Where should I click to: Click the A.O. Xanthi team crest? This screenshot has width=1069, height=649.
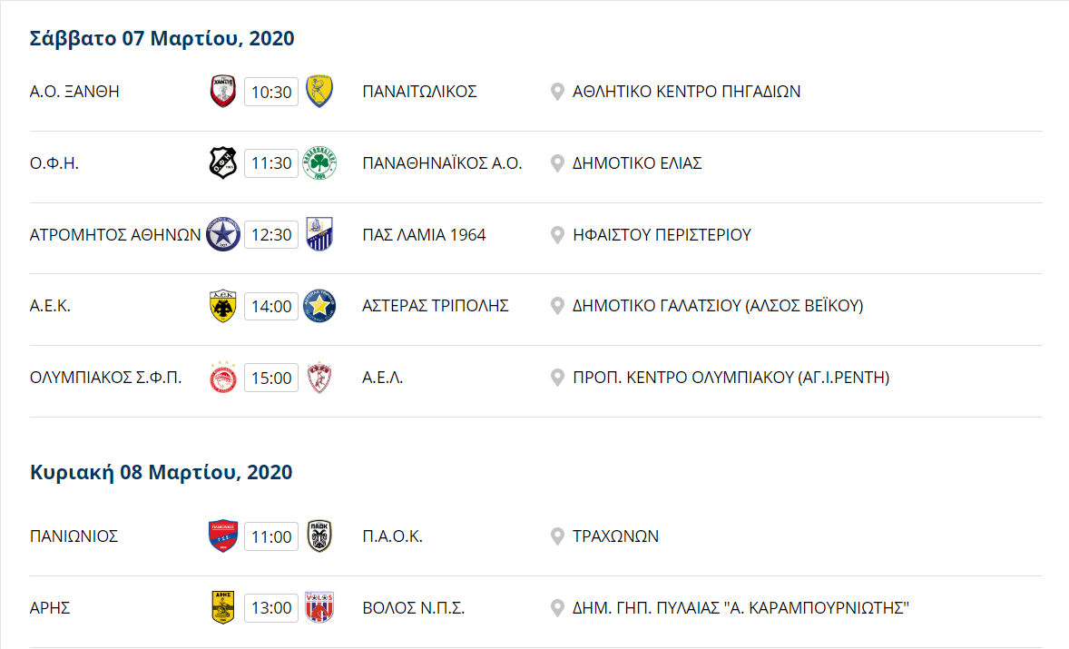223,92
